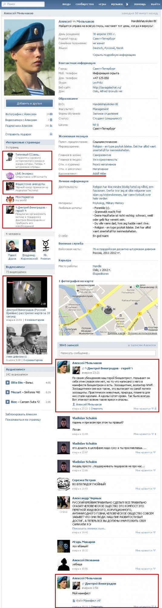Play the Mozart Simfonia 40 track

point(8,392)
